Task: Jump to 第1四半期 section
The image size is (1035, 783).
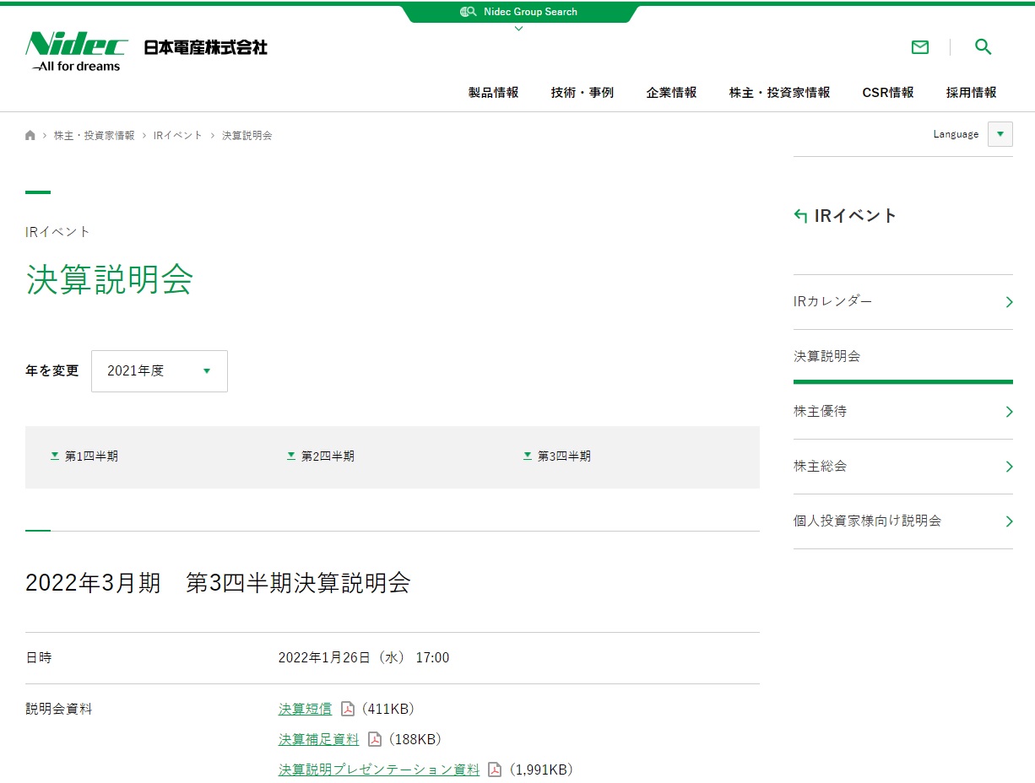Action: (x=84, y=456)
